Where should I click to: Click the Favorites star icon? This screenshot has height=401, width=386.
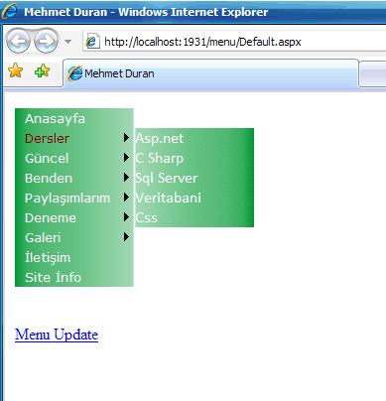pyautogui.click(x=16, y=70)
